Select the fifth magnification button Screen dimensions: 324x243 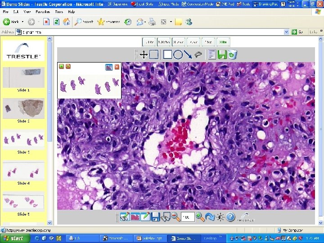coord(208,42)
